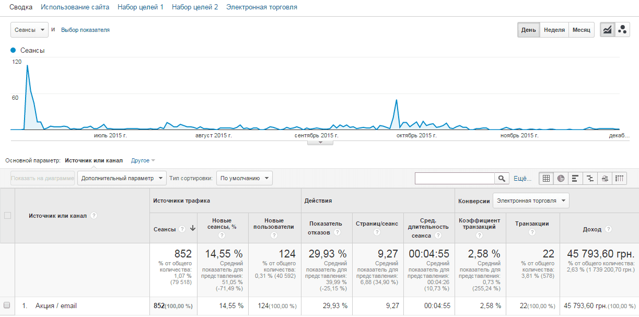Viewport: 639px width, 317px height.
Task: Click the Акция / email source link
Action: tap(56, 306)
